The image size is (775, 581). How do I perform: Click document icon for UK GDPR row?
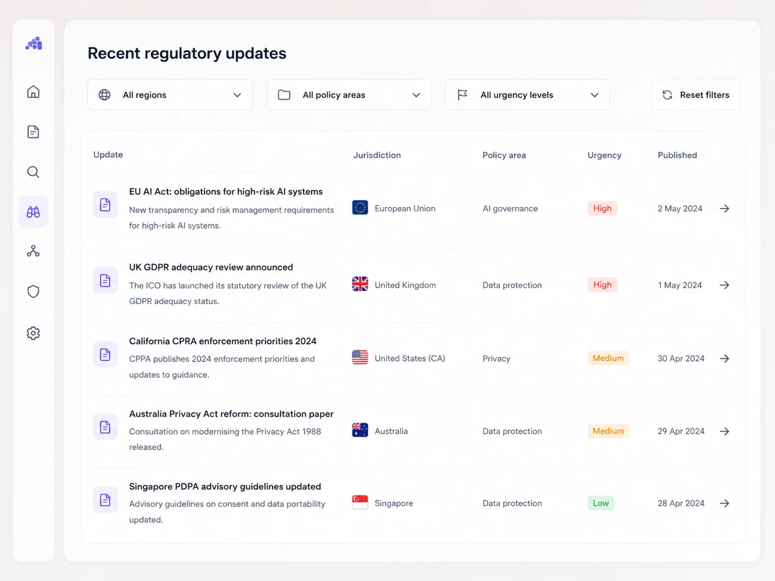(105, 280)
